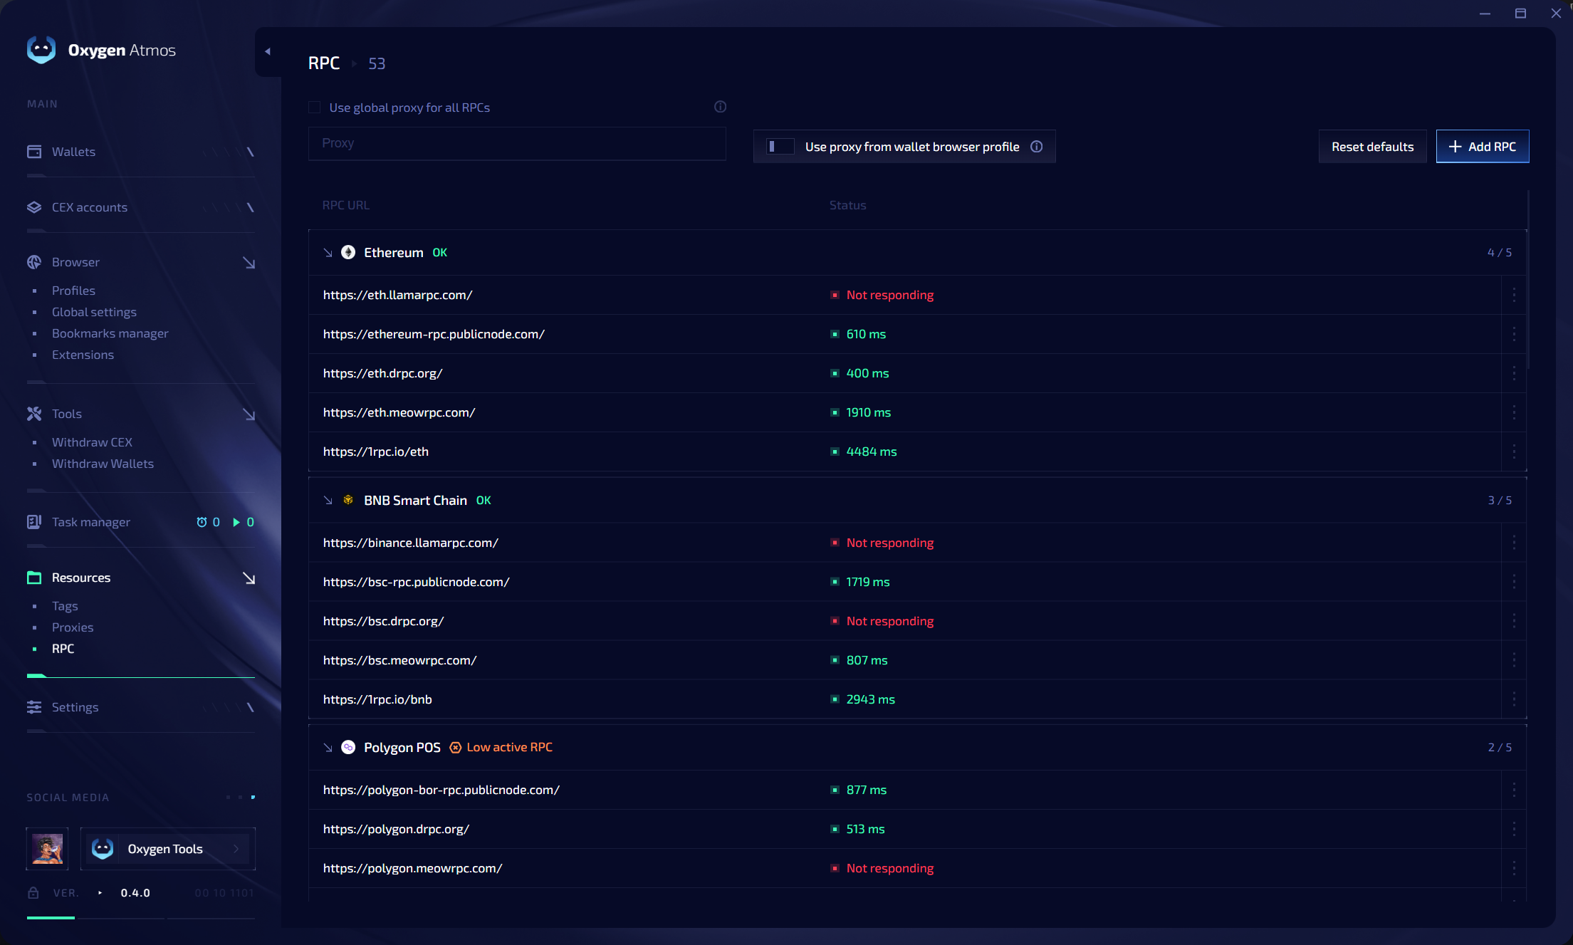Open options menu for 1rpc.io/eth row
Viewport: 1573px width, 945px height.
[x=1514, y=451]
